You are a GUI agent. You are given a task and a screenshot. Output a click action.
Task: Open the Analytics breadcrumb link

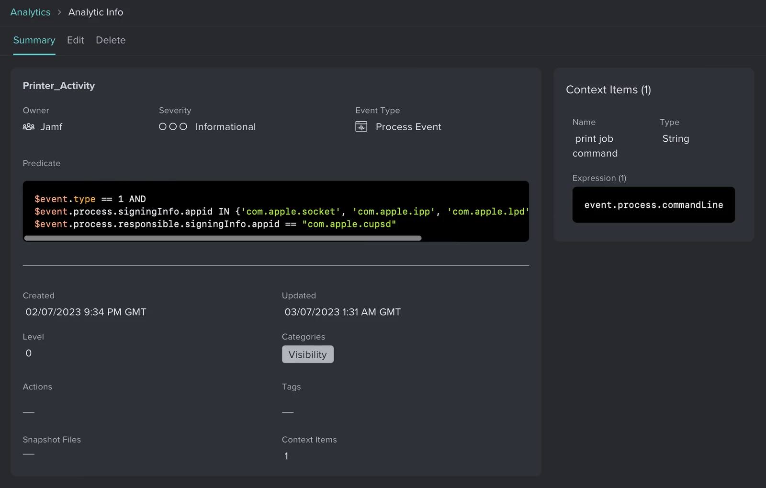(x=30, y=12)
